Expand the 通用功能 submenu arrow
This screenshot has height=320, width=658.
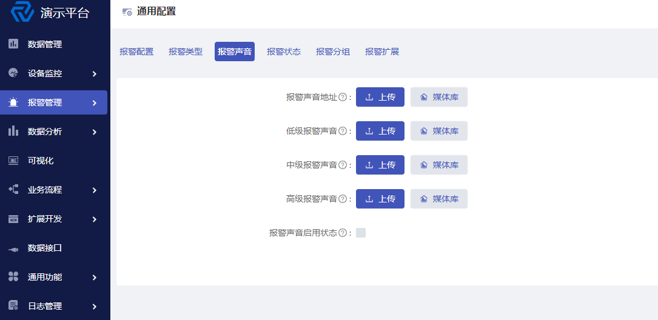95,278
